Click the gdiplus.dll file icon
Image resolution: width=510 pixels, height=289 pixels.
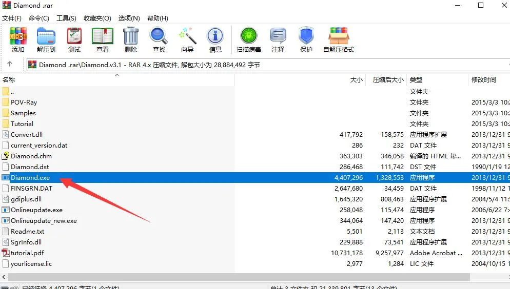click(x=6, y=199)
